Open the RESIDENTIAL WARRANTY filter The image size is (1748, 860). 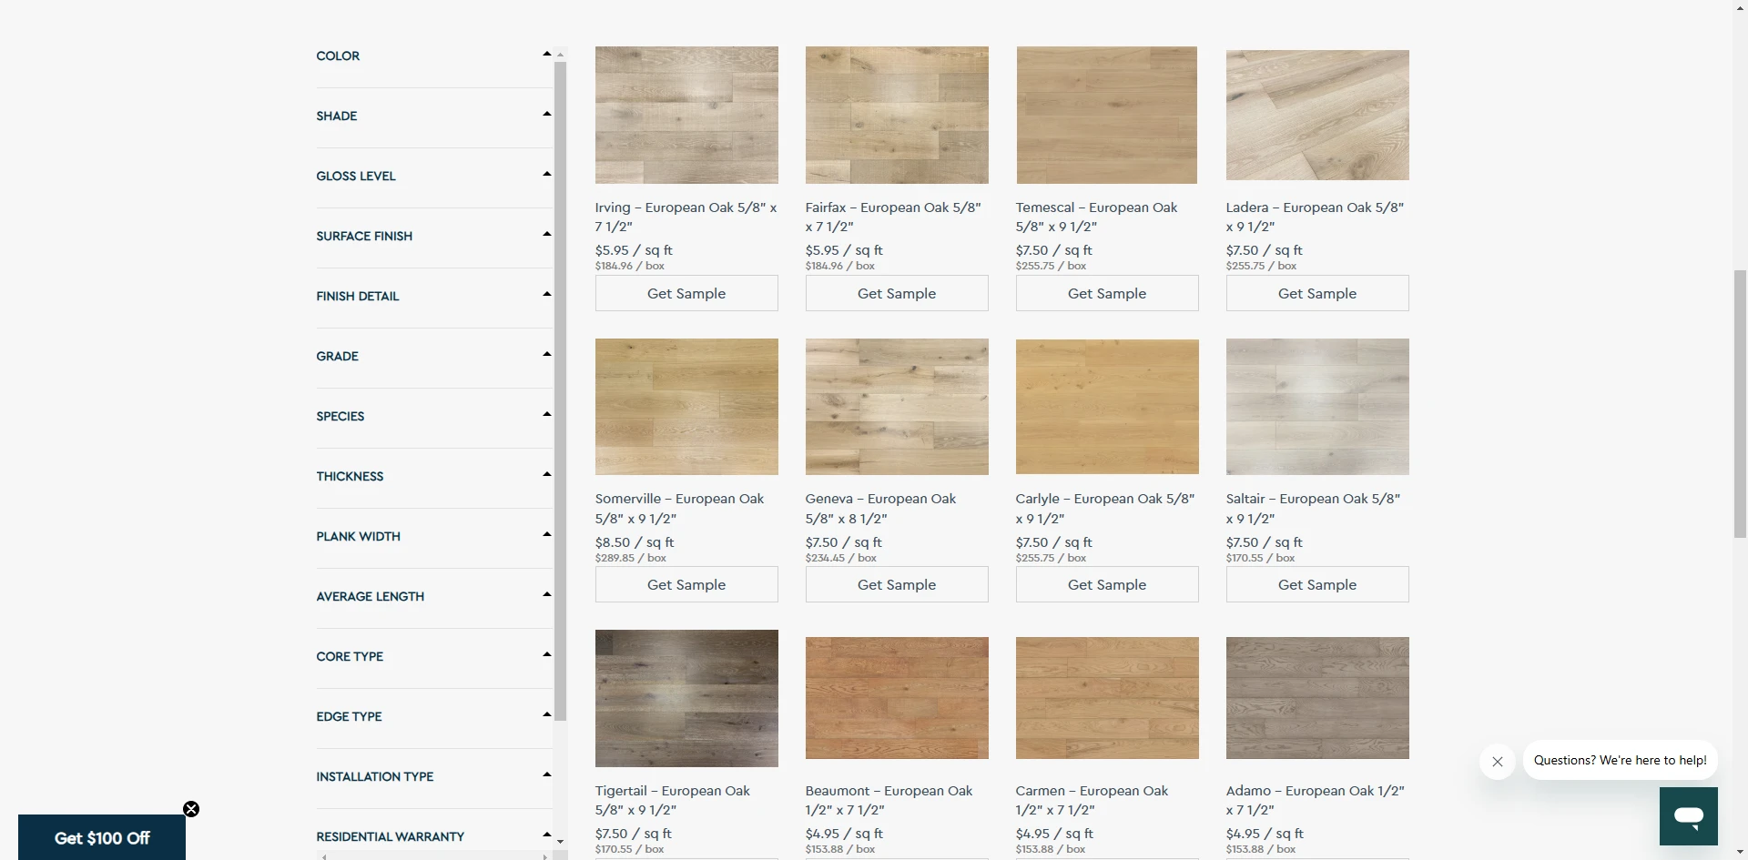(545, 834)
